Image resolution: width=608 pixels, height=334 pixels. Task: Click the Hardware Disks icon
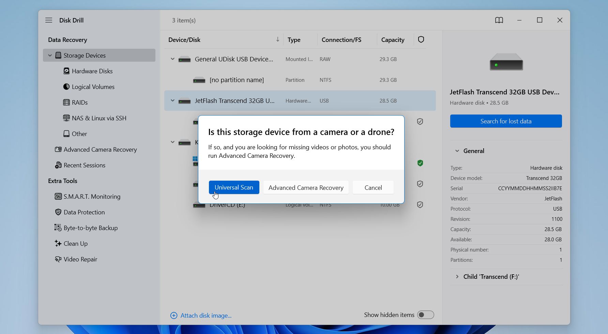coord(66,71)
